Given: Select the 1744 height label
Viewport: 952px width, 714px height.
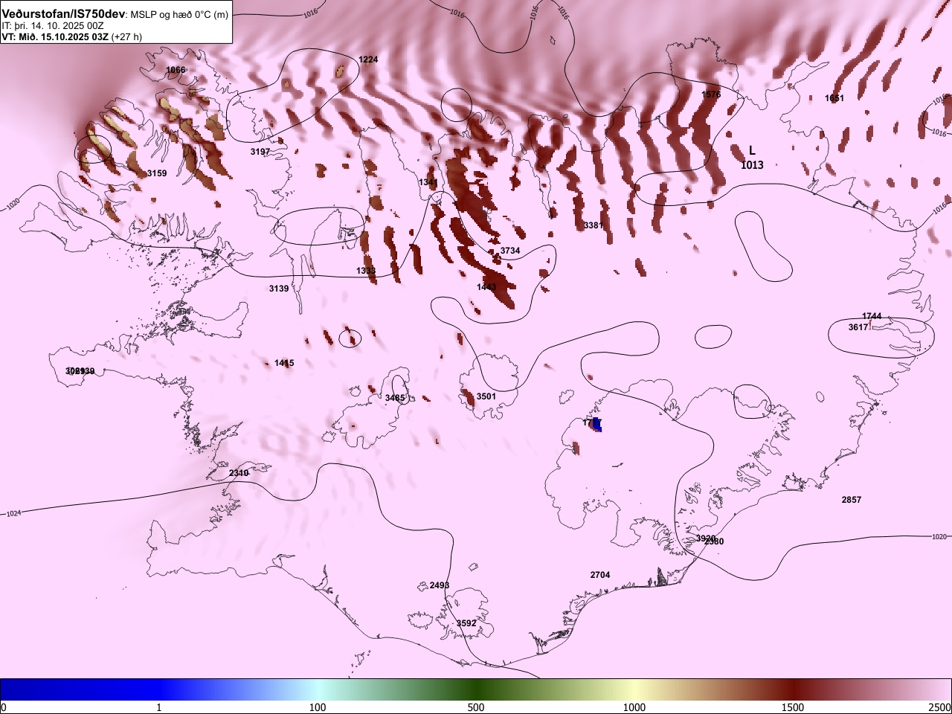Looking at the screenshot, I should coord(872,316).
